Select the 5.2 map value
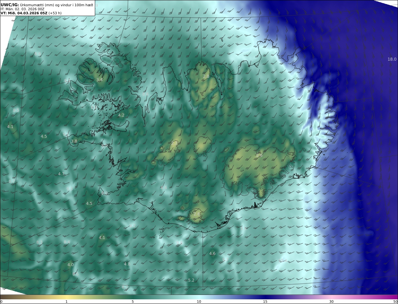This screenshot has width=398, height=304. click(191, 280)
